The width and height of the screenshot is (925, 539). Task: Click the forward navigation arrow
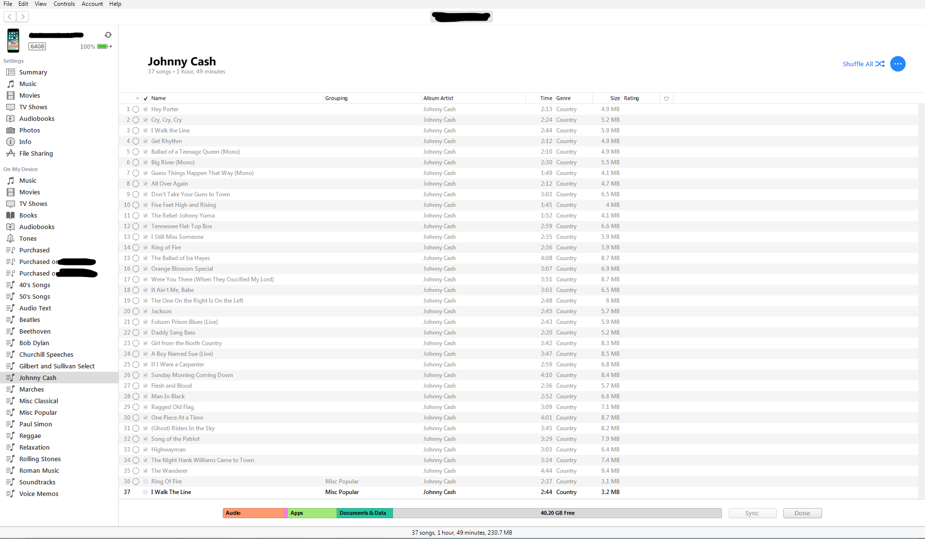click(x=23, y=17)
